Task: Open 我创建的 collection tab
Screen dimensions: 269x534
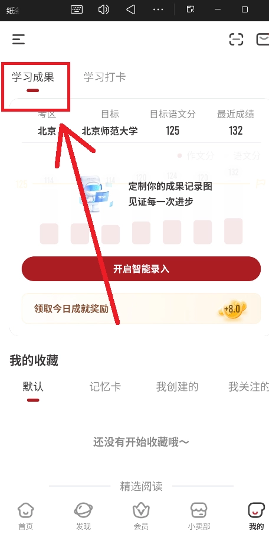Action: [177, 387]
